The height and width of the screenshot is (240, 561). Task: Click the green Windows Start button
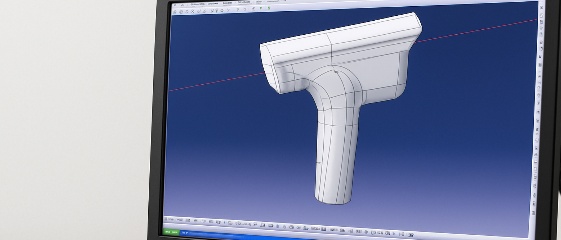pos(171,232)
